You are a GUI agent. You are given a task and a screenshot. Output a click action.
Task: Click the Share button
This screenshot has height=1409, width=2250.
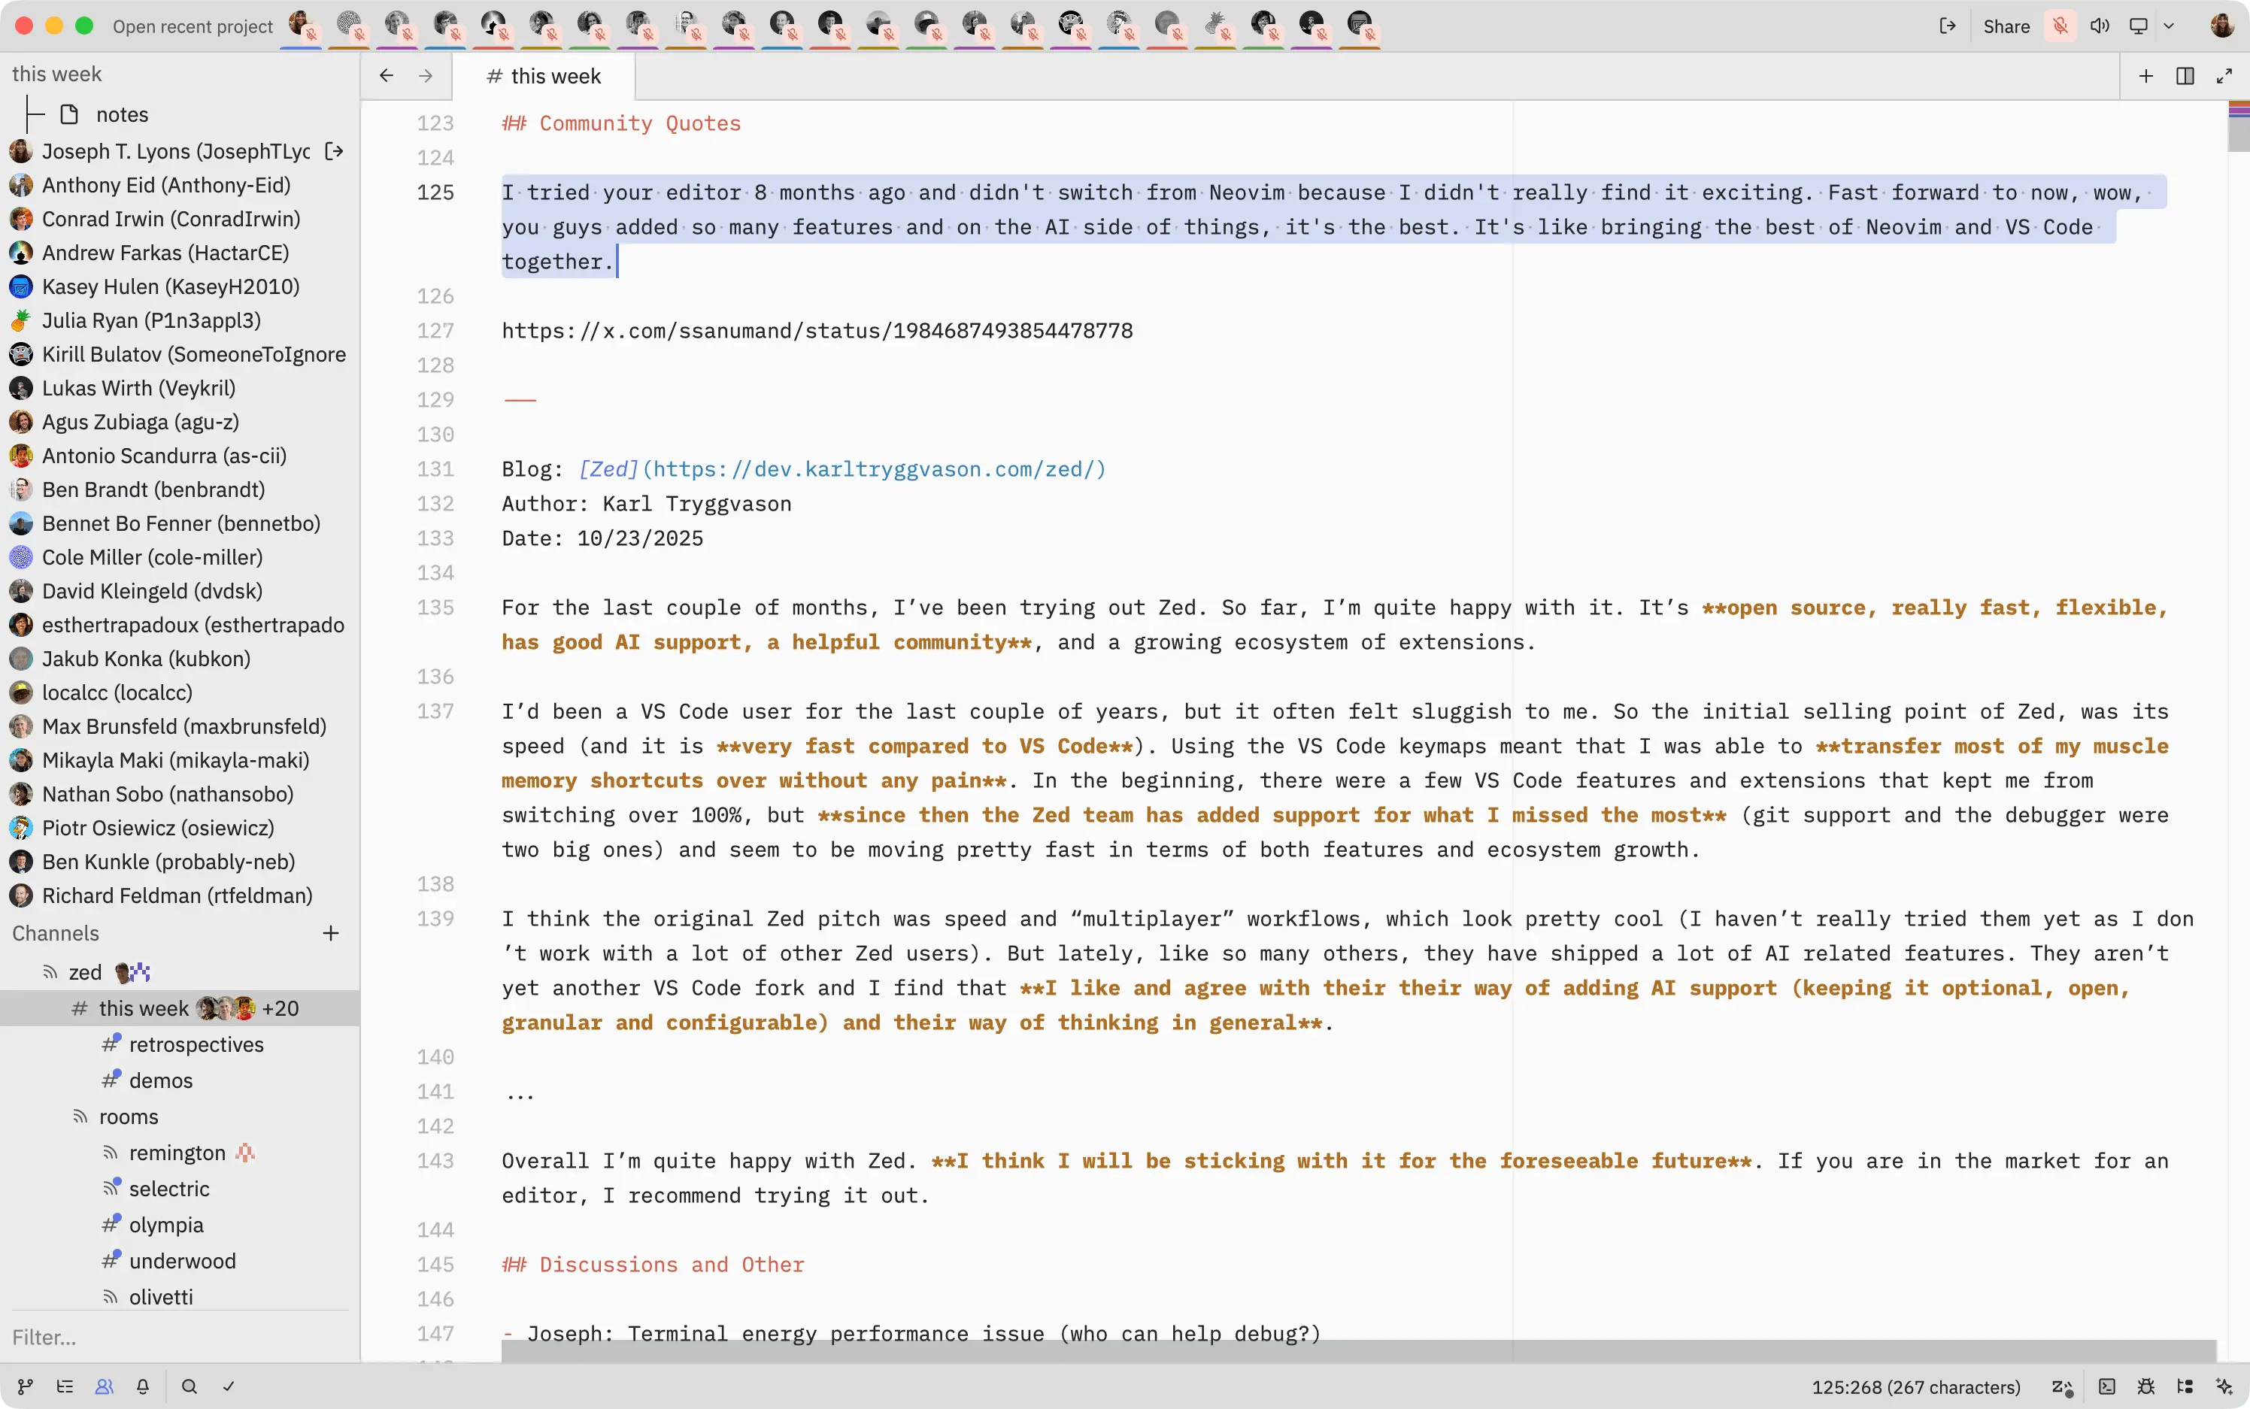tap(2006, 26)
